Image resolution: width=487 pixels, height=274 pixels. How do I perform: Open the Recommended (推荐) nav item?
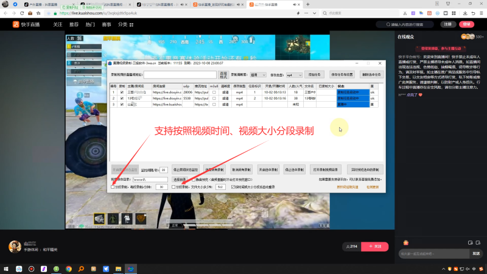pyautogui.click(x=74, y=24)
